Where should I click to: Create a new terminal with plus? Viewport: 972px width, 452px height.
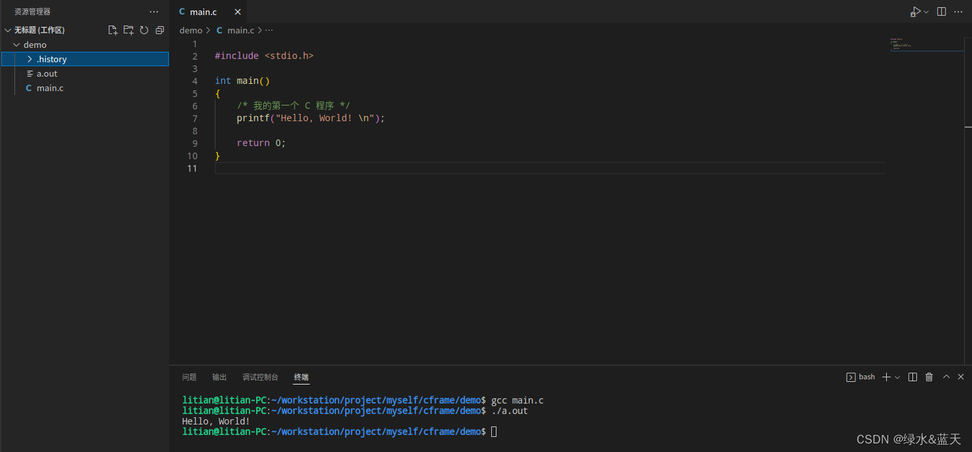(886, 377)
